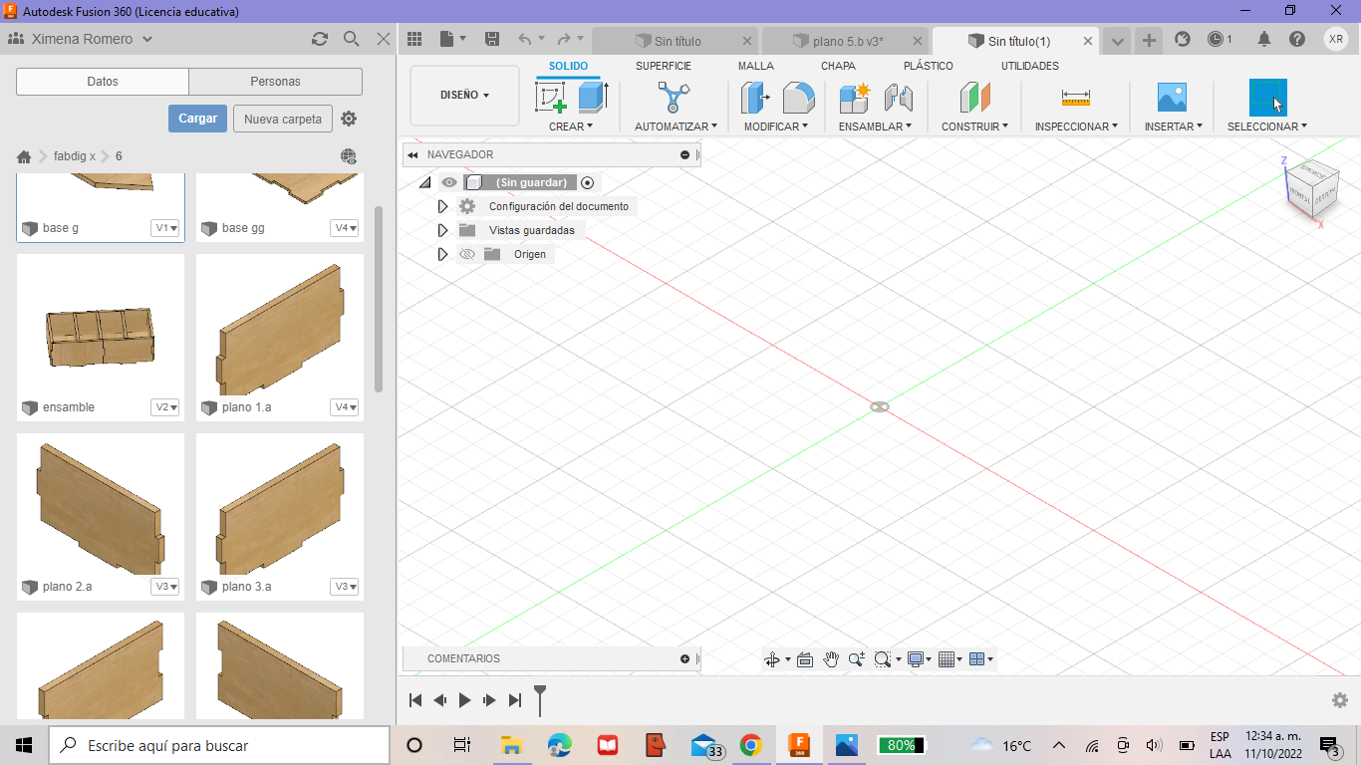Select the Measure tool
The height and width of the screenshot is (765, 1361).
[1076, 98]
